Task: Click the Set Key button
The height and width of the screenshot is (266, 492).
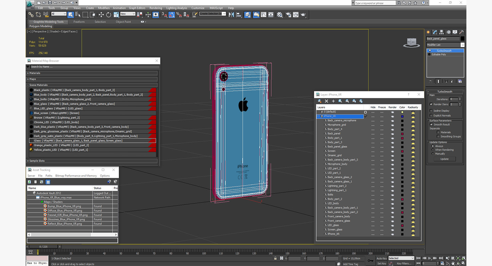Action: coord(382,264)
